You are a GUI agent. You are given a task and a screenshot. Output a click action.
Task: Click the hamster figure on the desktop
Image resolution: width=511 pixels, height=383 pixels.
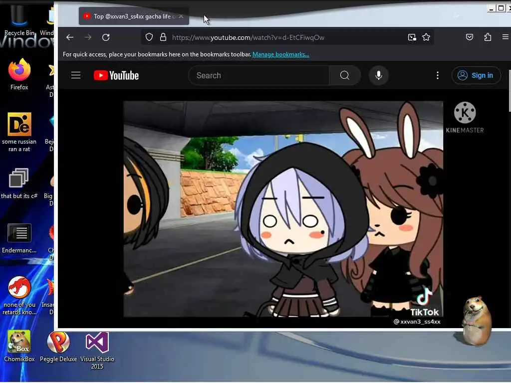[x=477, y=321]
